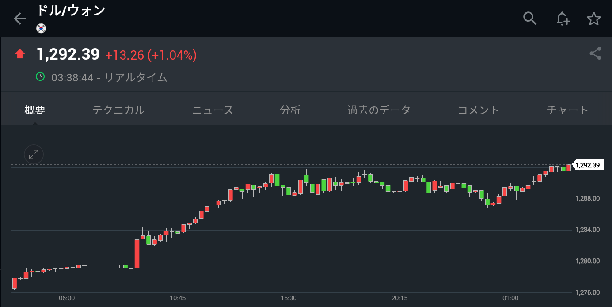Tap the +13.26 (+1.04%) change text
Viewport: 612px width, 307px height.
pyautogui.click(x=151, y=55)
